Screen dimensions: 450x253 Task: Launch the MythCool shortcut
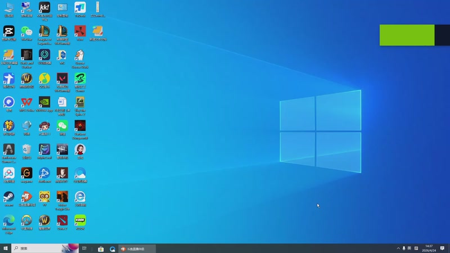44,151
